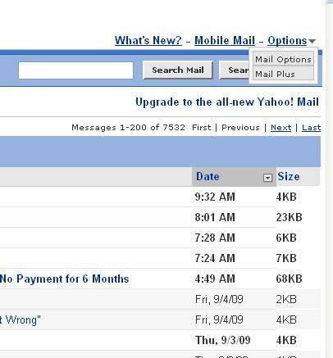Click the Options link text
Screen dimensions: 333x358
[x=287, y=41]
